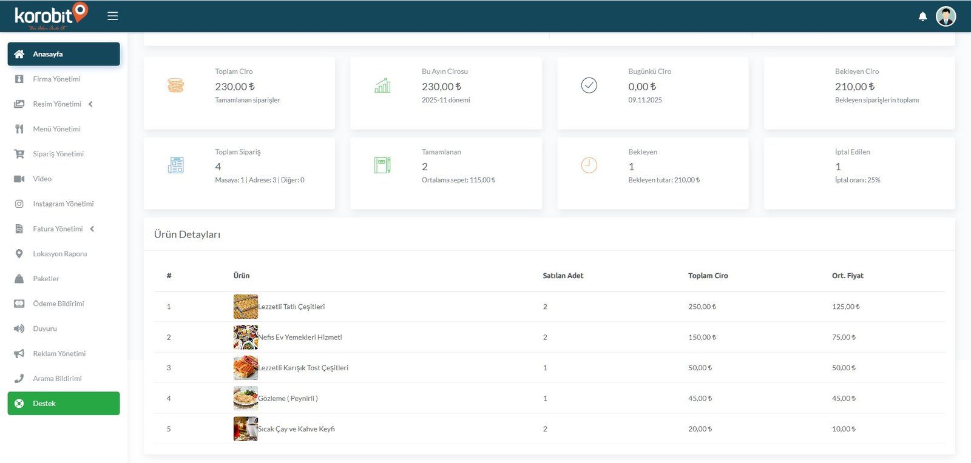Click the Instagram Yönetimi icon
The width and height of the screenshot is (971, 463).
[19, 204]
